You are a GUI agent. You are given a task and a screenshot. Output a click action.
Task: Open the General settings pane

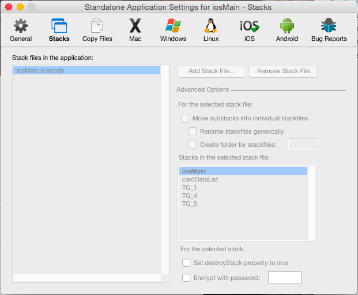coord(21,30)
